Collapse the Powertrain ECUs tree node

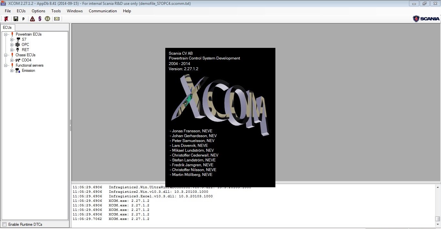click(x=6, y=34)
